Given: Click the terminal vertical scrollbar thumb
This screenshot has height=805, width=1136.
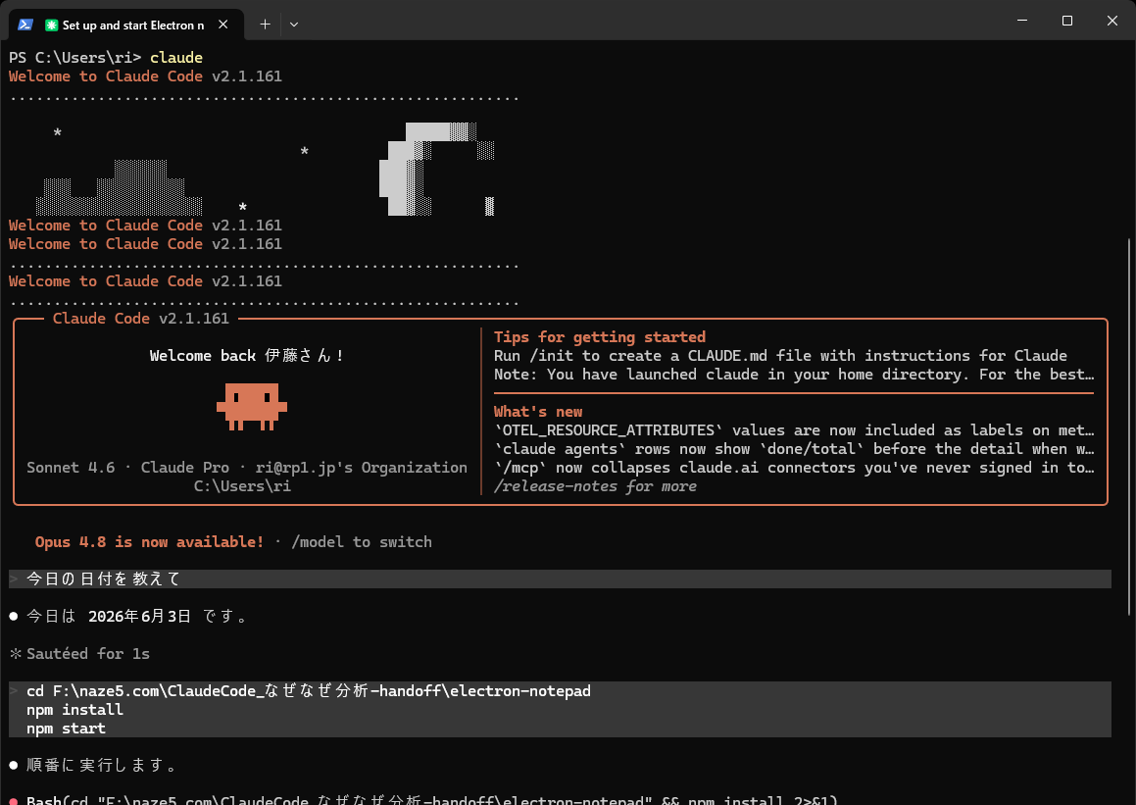Looking at the screenshot, I should click(1130, 428).
